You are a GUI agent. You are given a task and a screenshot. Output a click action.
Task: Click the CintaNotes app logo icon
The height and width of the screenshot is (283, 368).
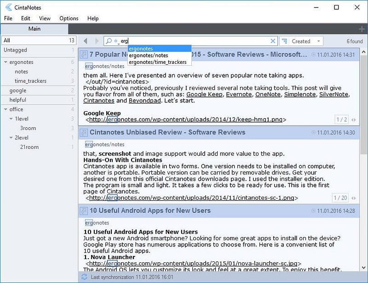coord(8,7)
